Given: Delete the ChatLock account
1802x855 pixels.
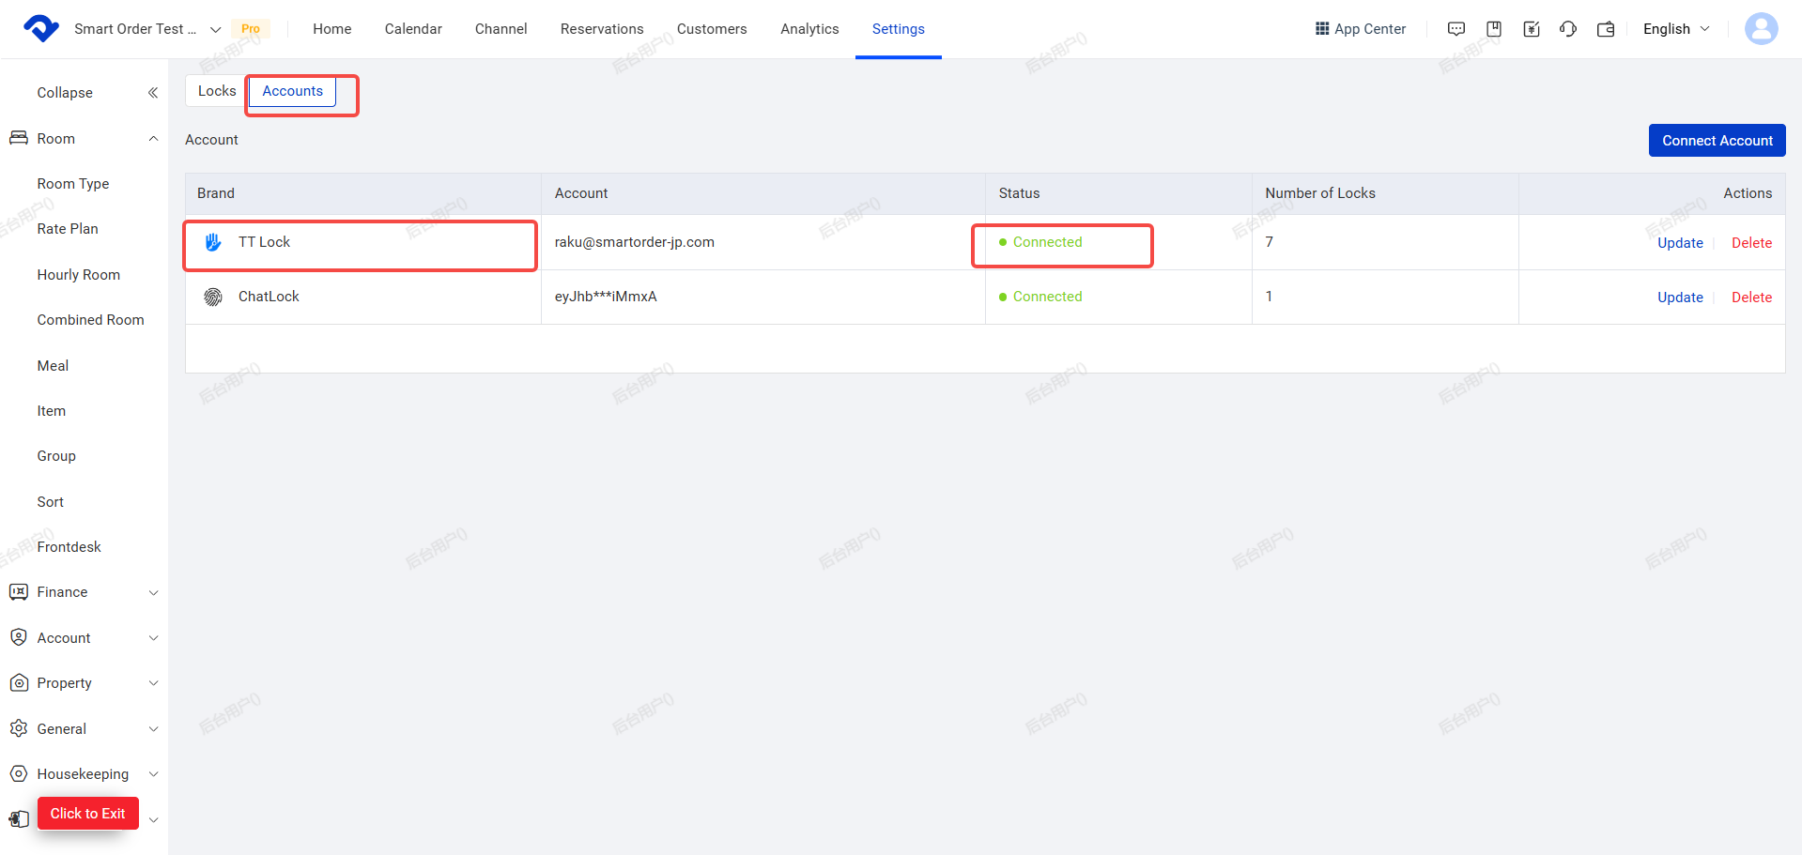Looking at the screenshot, I should pos(1751,298).
